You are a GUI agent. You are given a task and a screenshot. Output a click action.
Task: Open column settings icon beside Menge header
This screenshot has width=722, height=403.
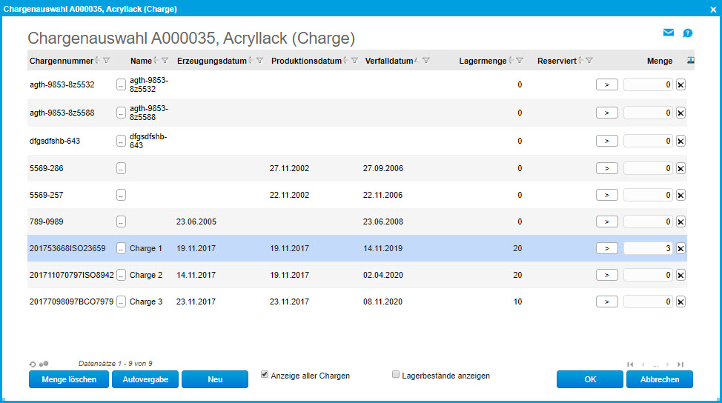[x=690, y=60]
